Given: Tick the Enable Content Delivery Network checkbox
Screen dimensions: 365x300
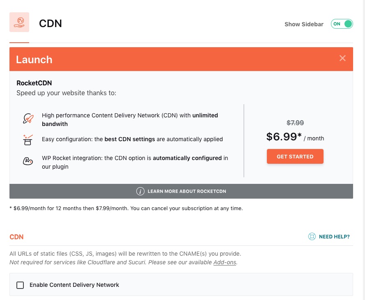Looking at the screenshot, I should [20, 285].
